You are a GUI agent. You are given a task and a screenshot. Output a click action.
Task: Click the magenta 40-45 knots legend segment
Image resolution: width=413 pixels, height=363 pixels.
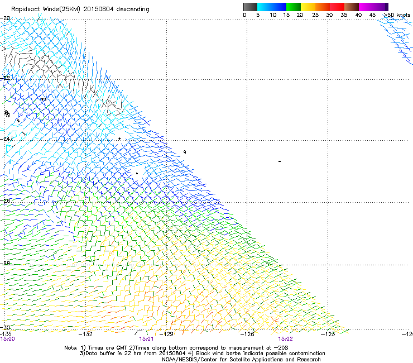(x=366, y=7)
